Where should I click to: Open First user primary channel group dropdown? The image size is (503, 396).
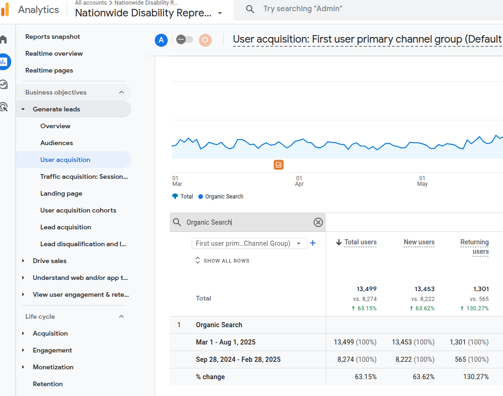[x=249, y=243]
